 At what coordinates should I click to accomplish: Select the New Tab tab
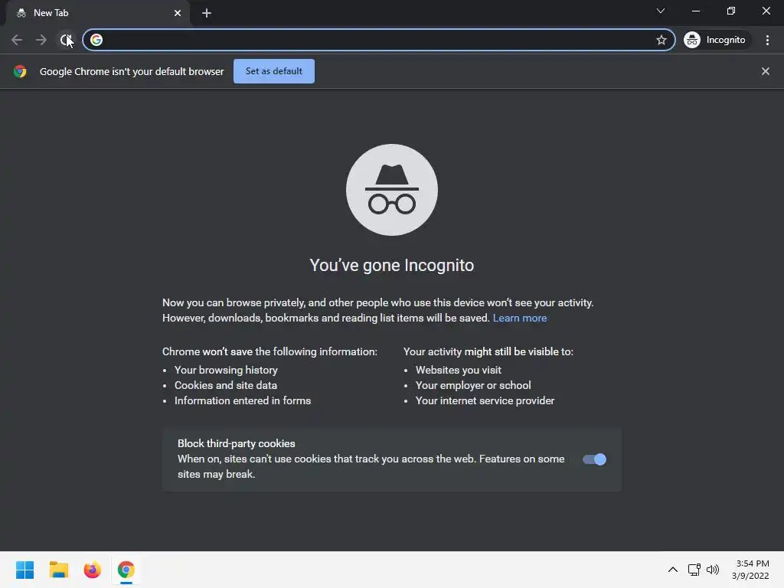click(x=97, y=13)
